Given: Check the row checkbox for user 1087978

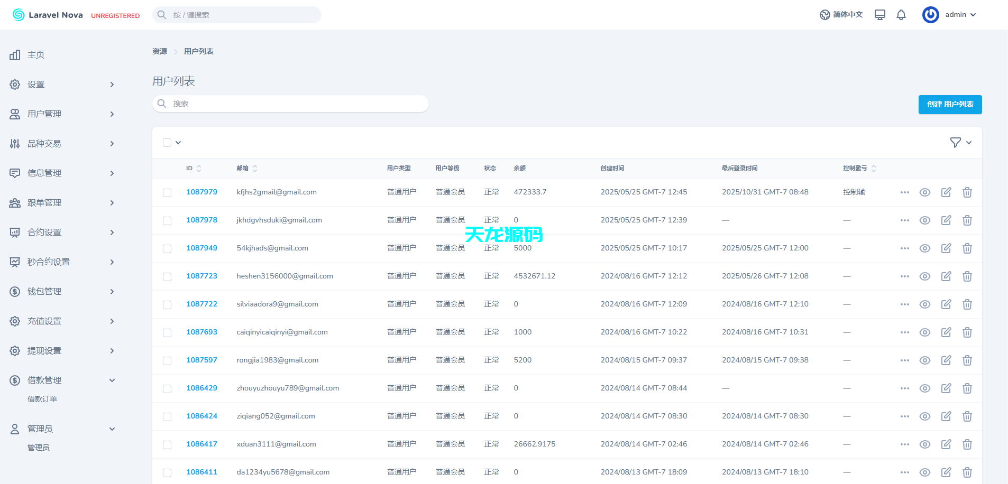Looking at the screenshot, I should pos(167,220).
